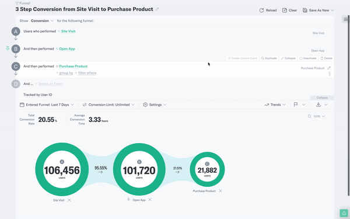This screenshot has height=219, width=350.
Task: Reload the funnel report
Action: click(x=268, y=11)
